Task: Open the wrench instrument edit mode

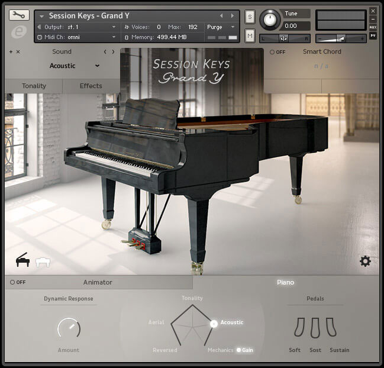Action: (19, 15)
